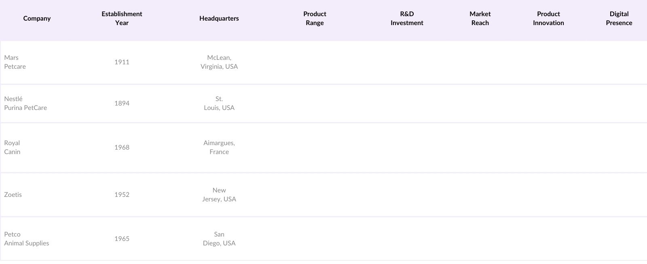The width and height of the screenshot is (647, 264).
Task: Click the Product Range column header
Action: [x=315, y=18]
